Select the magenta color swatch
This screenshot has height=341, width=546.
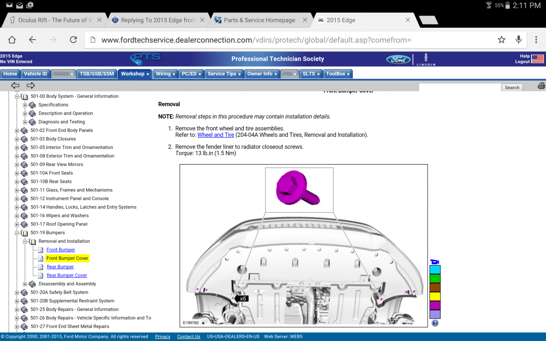[x=435, y=306]
